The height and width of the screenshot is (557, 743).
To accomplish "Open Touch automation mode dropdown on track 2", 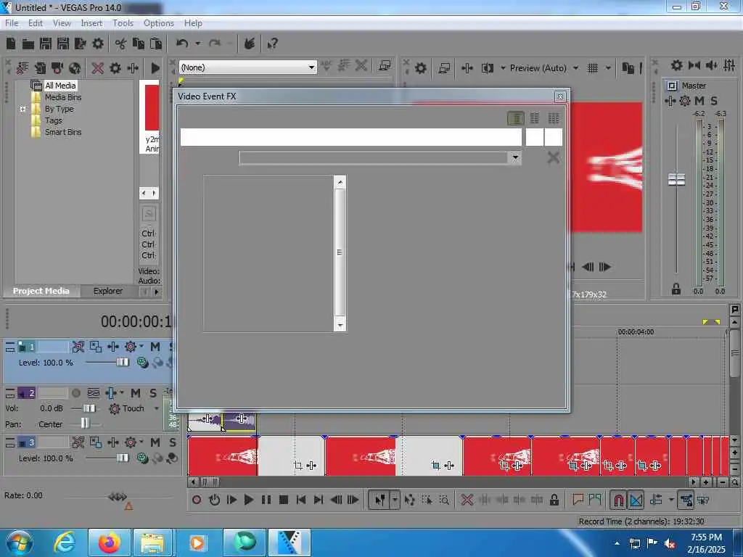I will click(157, 408).
